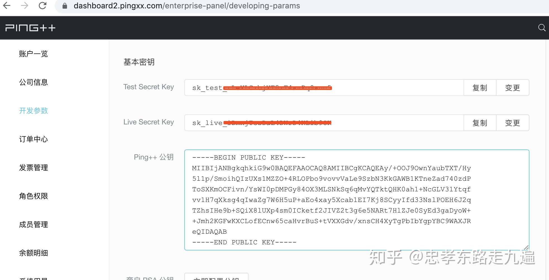Click 变更 next to Test Secret Key
The height and width of the screenshot is (280, 549).
point(512,88)
